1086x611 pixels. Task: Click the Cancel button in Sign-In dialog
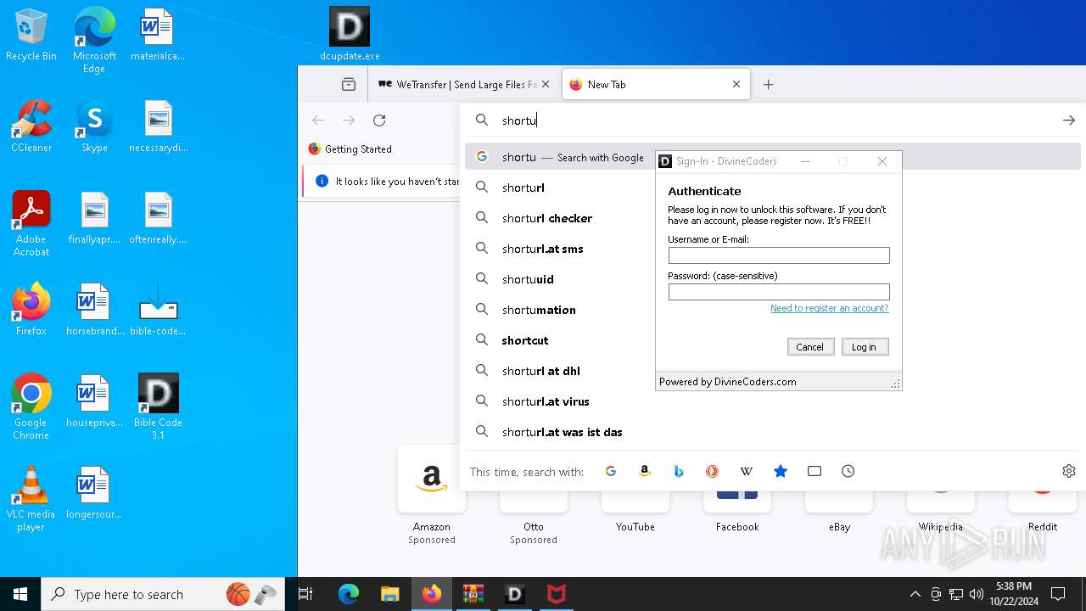810,346
